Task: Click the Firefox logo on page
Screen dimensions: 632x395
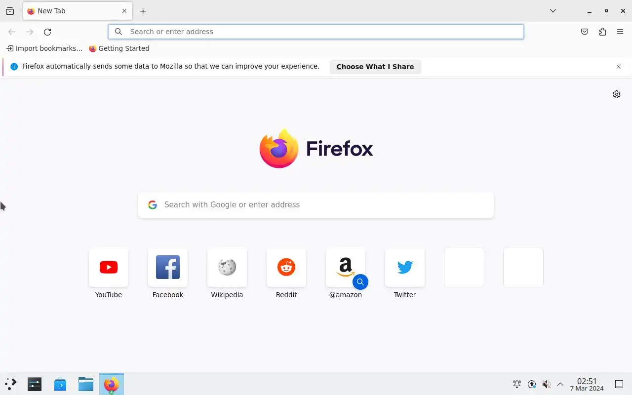Action: (x=316, y=149)
